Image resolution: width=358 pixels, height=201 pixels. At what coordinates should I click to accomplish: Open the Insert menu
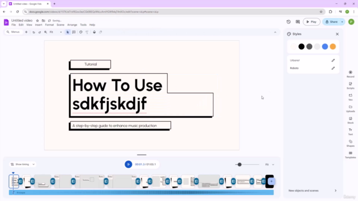click(x=39, y=25)
